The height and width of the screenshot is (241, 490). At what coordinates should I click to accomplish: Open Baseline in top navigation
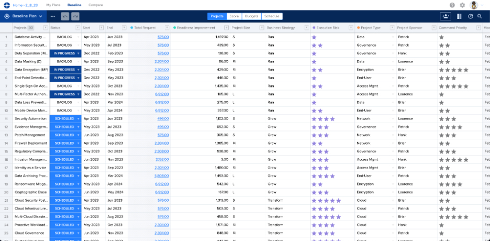pos(74,5)
